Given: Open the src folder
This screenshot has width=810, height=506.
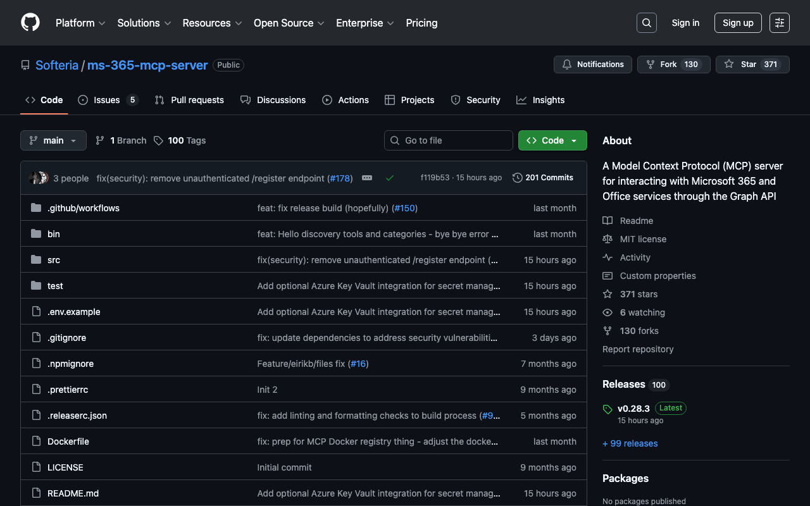Looking at the screenshot, I should [54, 260].
